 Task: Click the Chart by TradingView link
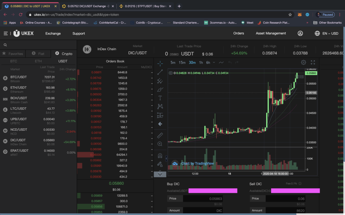(197, 164)
